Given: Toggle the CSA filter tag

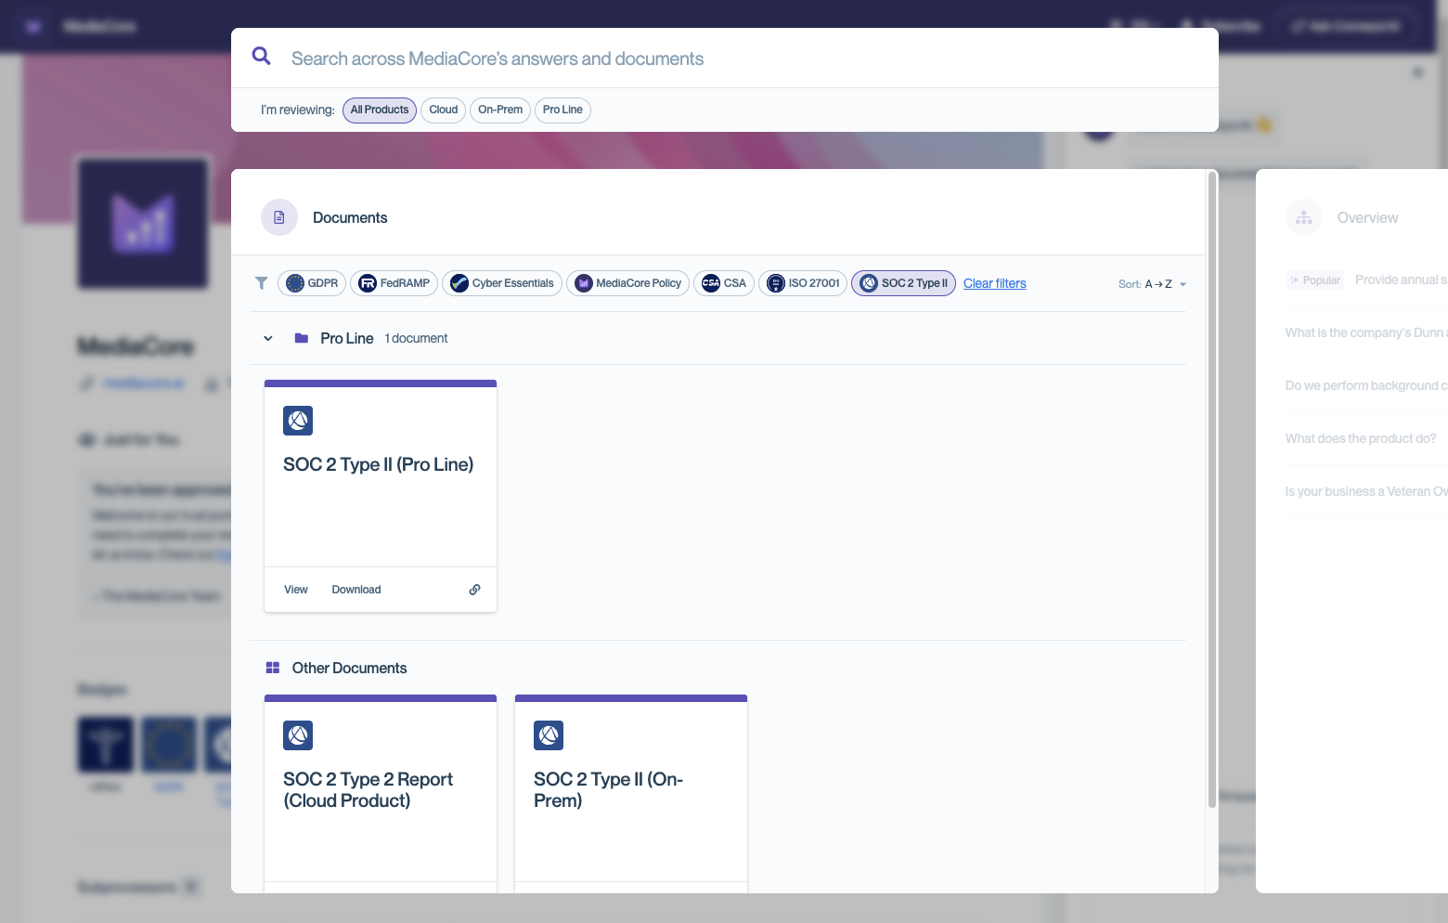Looking at the screenshot, I should [724, 283].
